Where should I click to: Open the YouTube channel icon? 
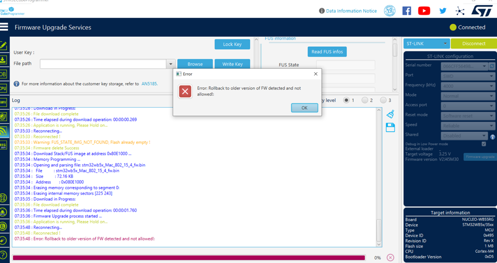pos(424,11)
